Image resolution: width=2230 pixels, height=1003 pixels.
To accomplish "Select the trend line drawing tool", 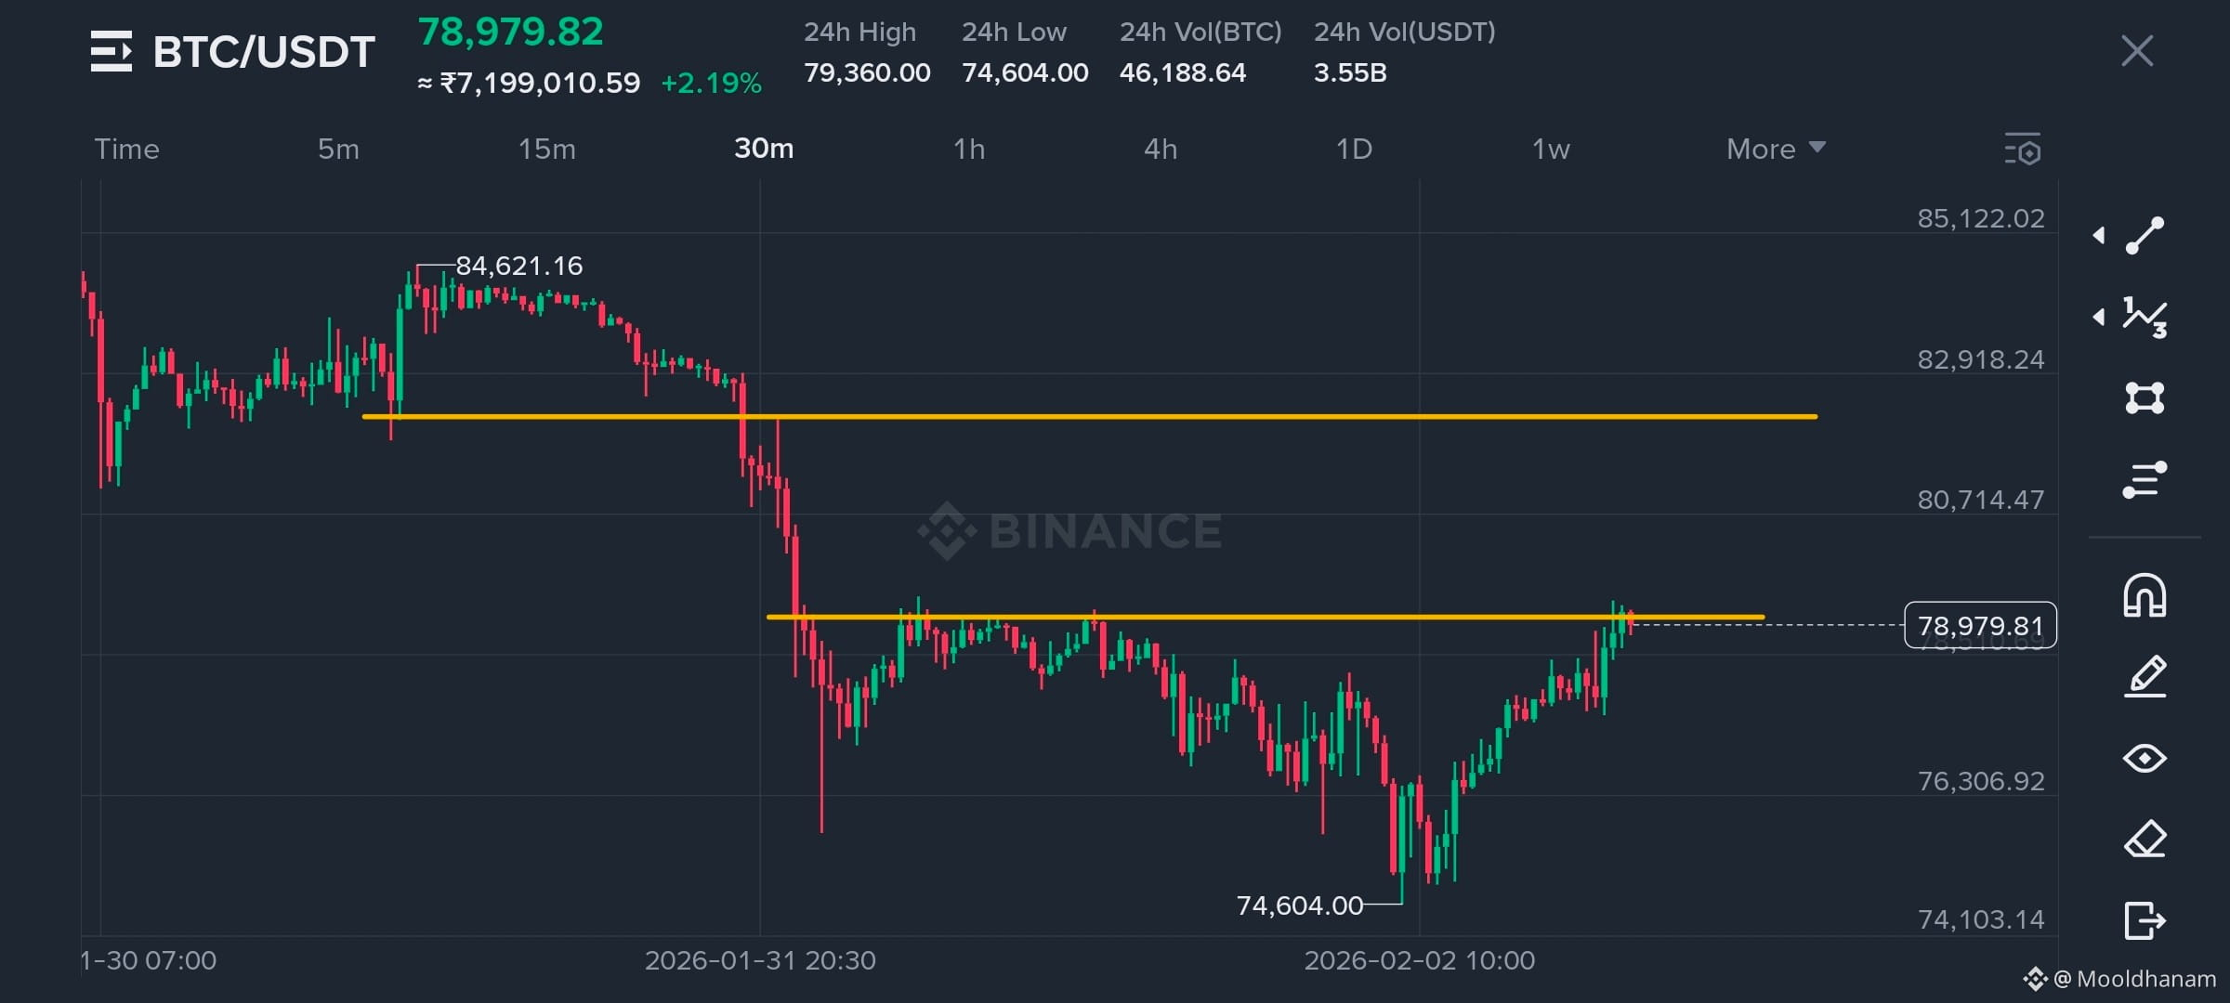I will point(2145,235).
